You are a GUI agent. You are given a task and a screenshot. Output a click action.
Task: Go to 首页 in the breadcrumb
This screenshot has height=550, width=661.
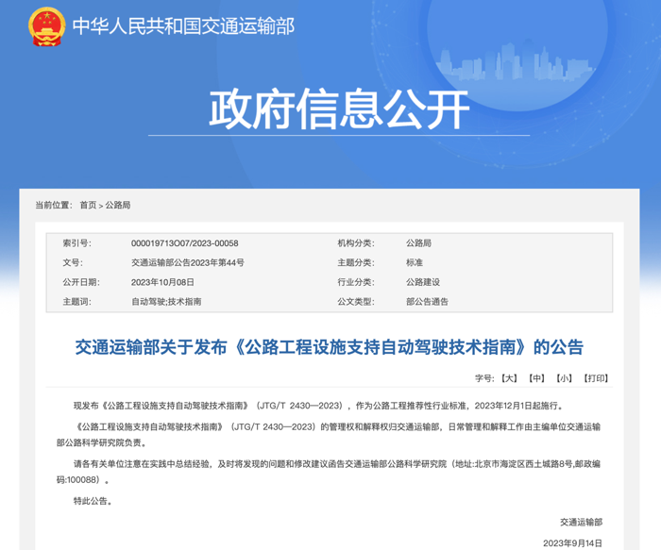point(88,205)
